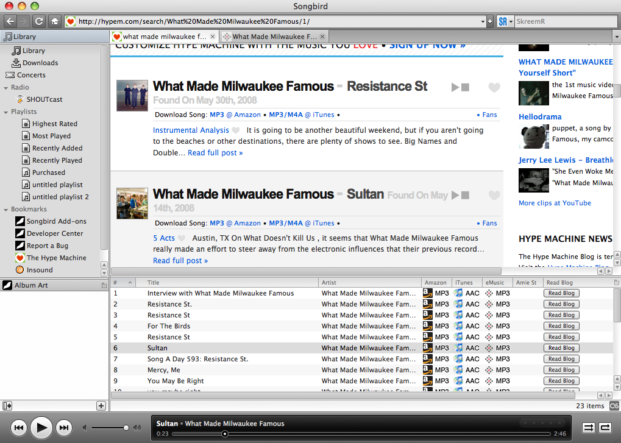
Task: Click the address bar URL field
Action: [277, 21]
